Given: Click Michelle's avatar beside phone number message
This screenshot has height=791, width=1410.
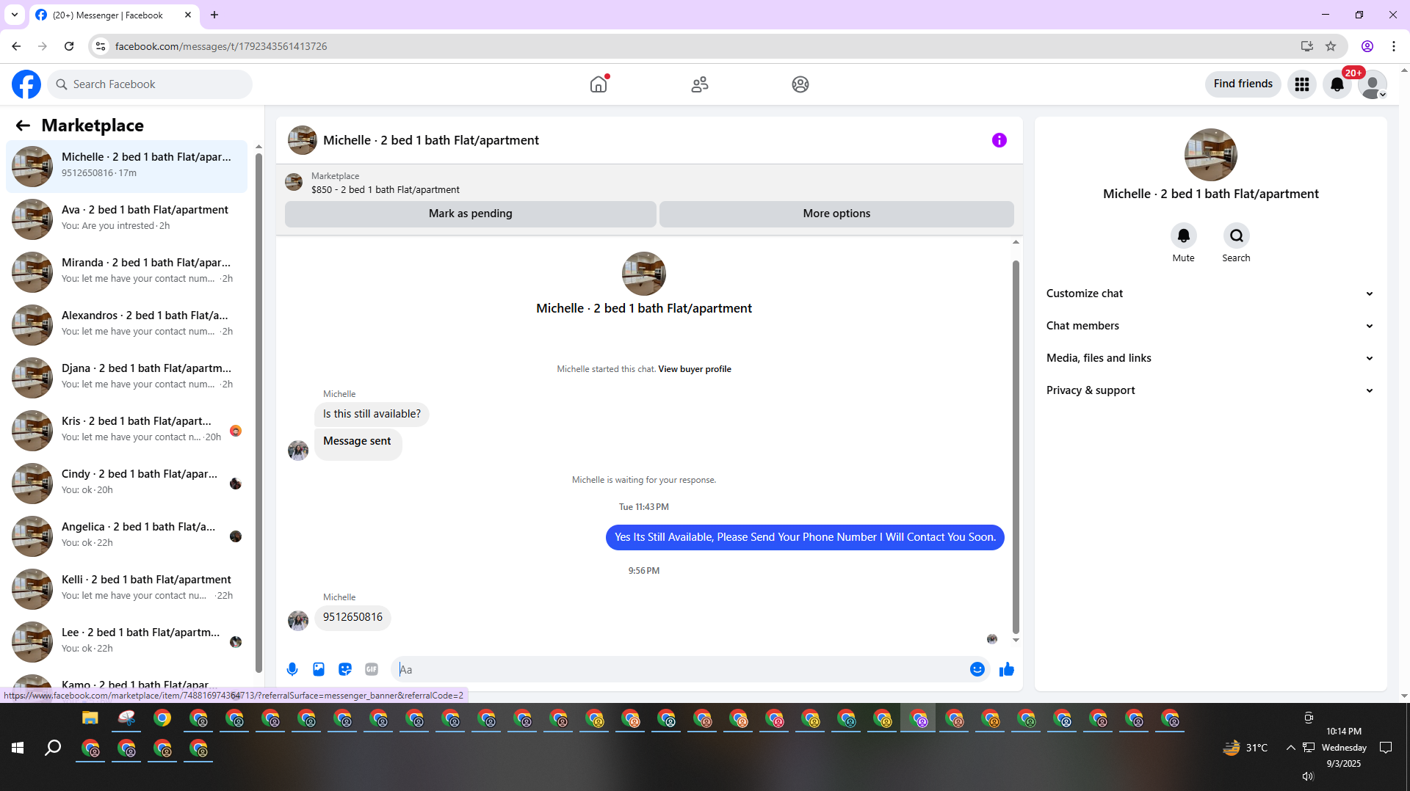Looking at the screenshot, I should [298, 621].
